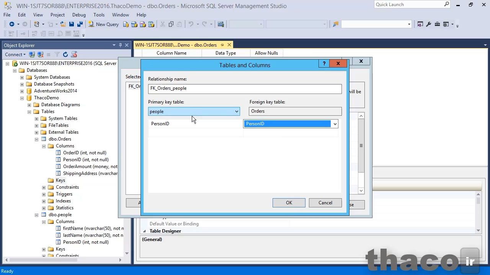
Task: Click Find in Files toolbar icon
Action: [336, 24]
